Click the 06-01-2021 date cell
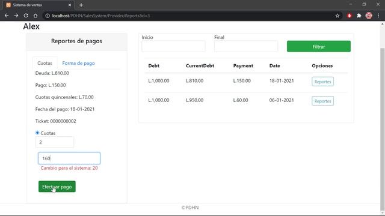This screenshot has width=385, height=216. point(282,100)
